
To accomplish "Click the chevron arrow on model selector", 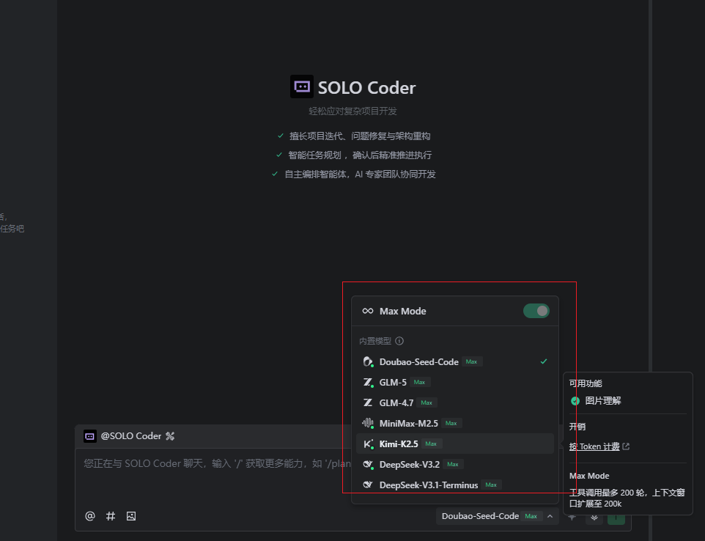I will 550,516.
